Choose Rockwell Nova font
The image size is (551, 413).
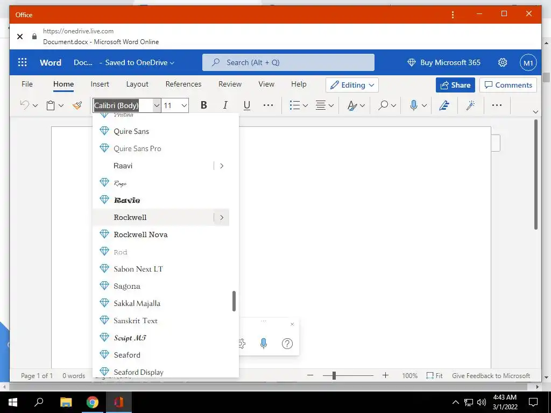pos(160,234)
